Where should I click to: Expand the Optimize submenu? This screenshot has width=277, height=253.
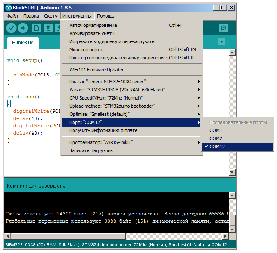132,114
